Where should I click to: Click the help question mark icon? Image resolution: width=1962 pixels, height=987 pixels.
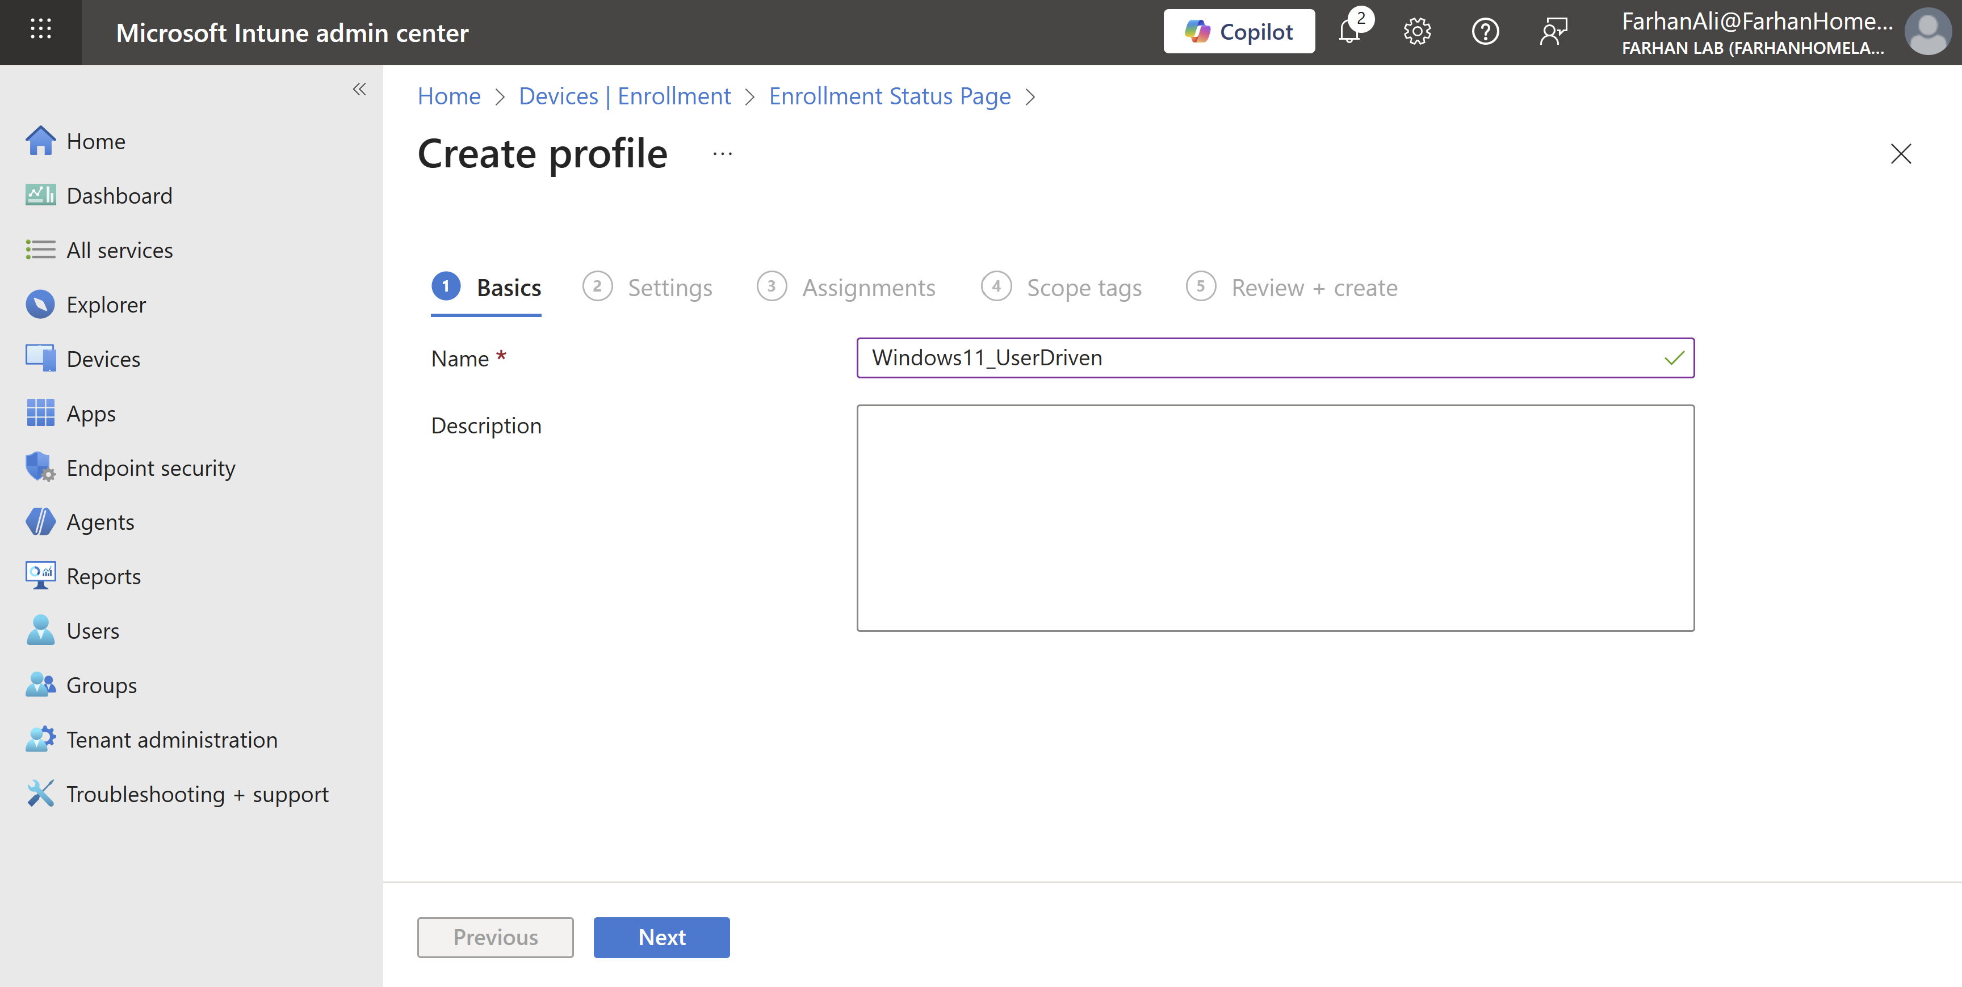(x=1485, y=32)
